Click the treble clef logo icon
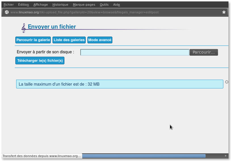Viewport: 231px width, 161px height. click(24, 28)
